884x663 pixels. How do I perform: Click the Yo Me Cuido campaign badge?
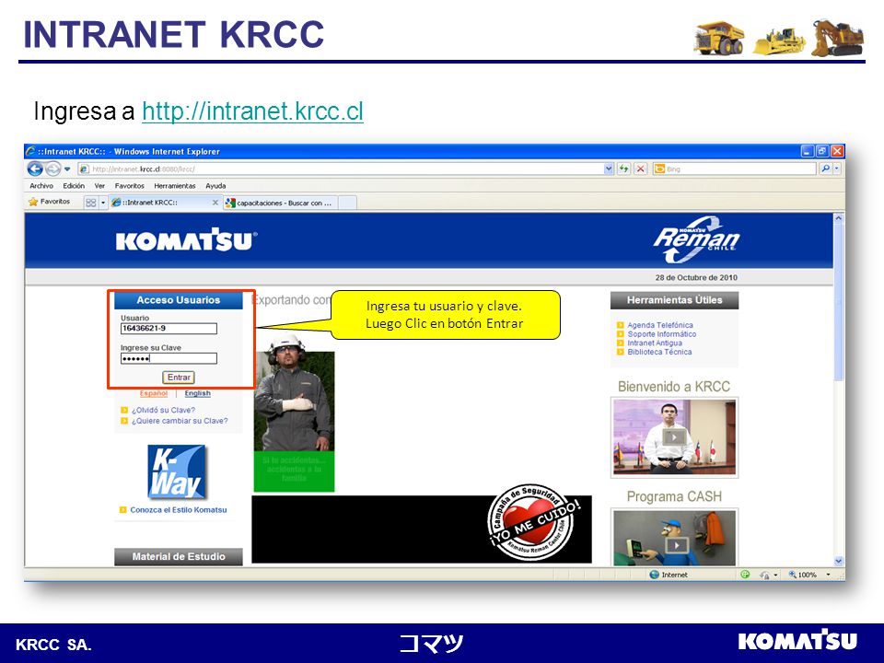533,522
